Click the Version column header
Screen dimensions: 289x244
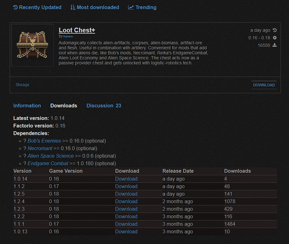[x=22, y=171]
